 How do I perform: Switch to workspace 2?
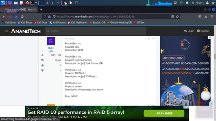(47, 3)
